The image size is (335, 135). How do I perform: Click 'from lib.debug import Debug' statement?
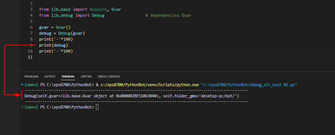[71, 15]
